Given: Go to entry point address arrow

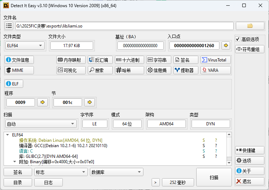Looking at the screenshot, I should [x=226, y=45].
